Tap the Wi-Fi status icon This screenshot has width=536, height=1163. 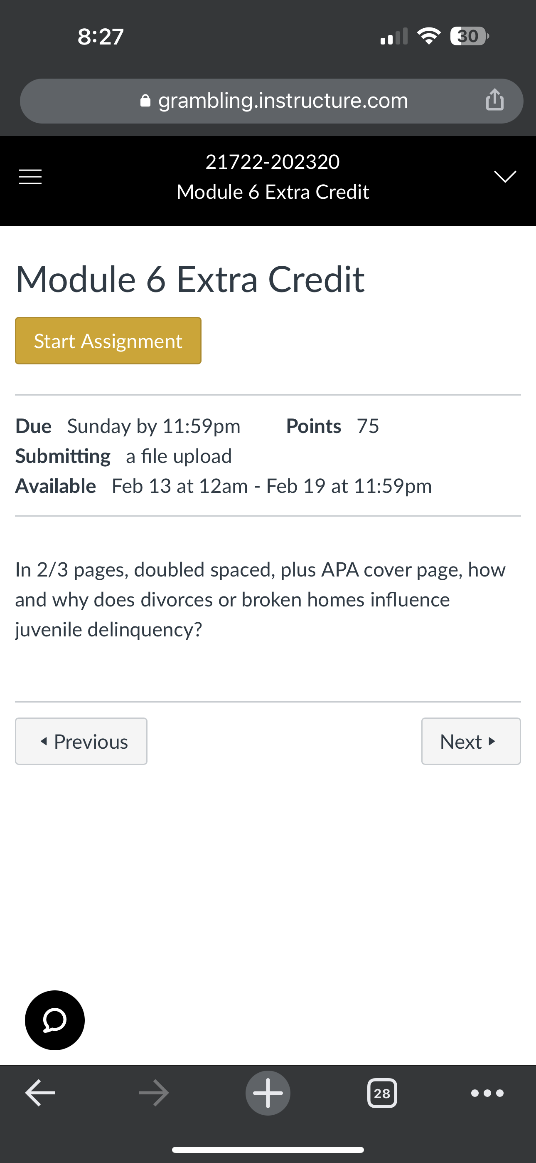pos(429,36)
